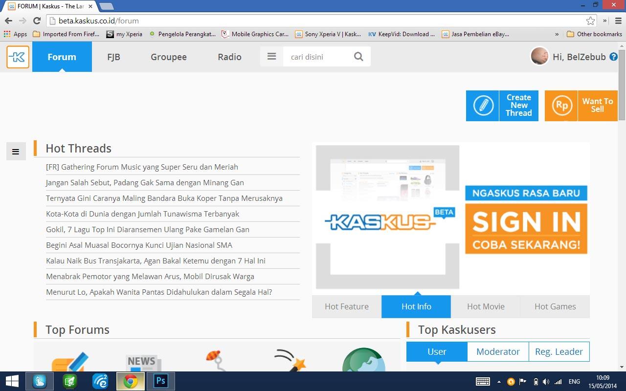Viewport: 626px width, 391px height.
Task: Click the Hi, BelZebub username text
Action: 579,57
